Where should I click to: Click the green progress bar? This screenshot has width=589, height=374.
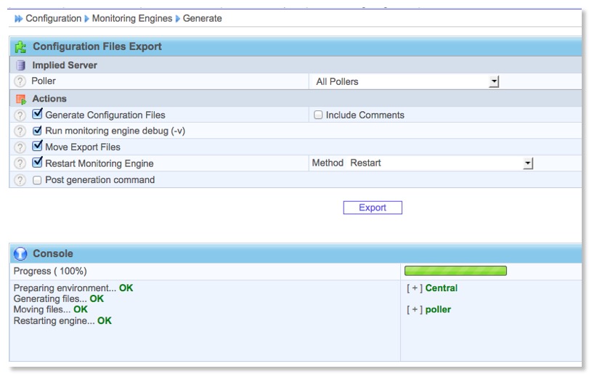click(455, 271)
